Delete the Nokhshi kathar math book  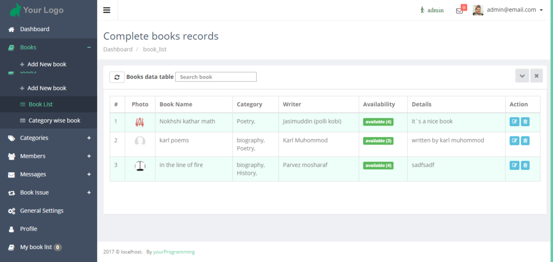[x=525, y=122]
